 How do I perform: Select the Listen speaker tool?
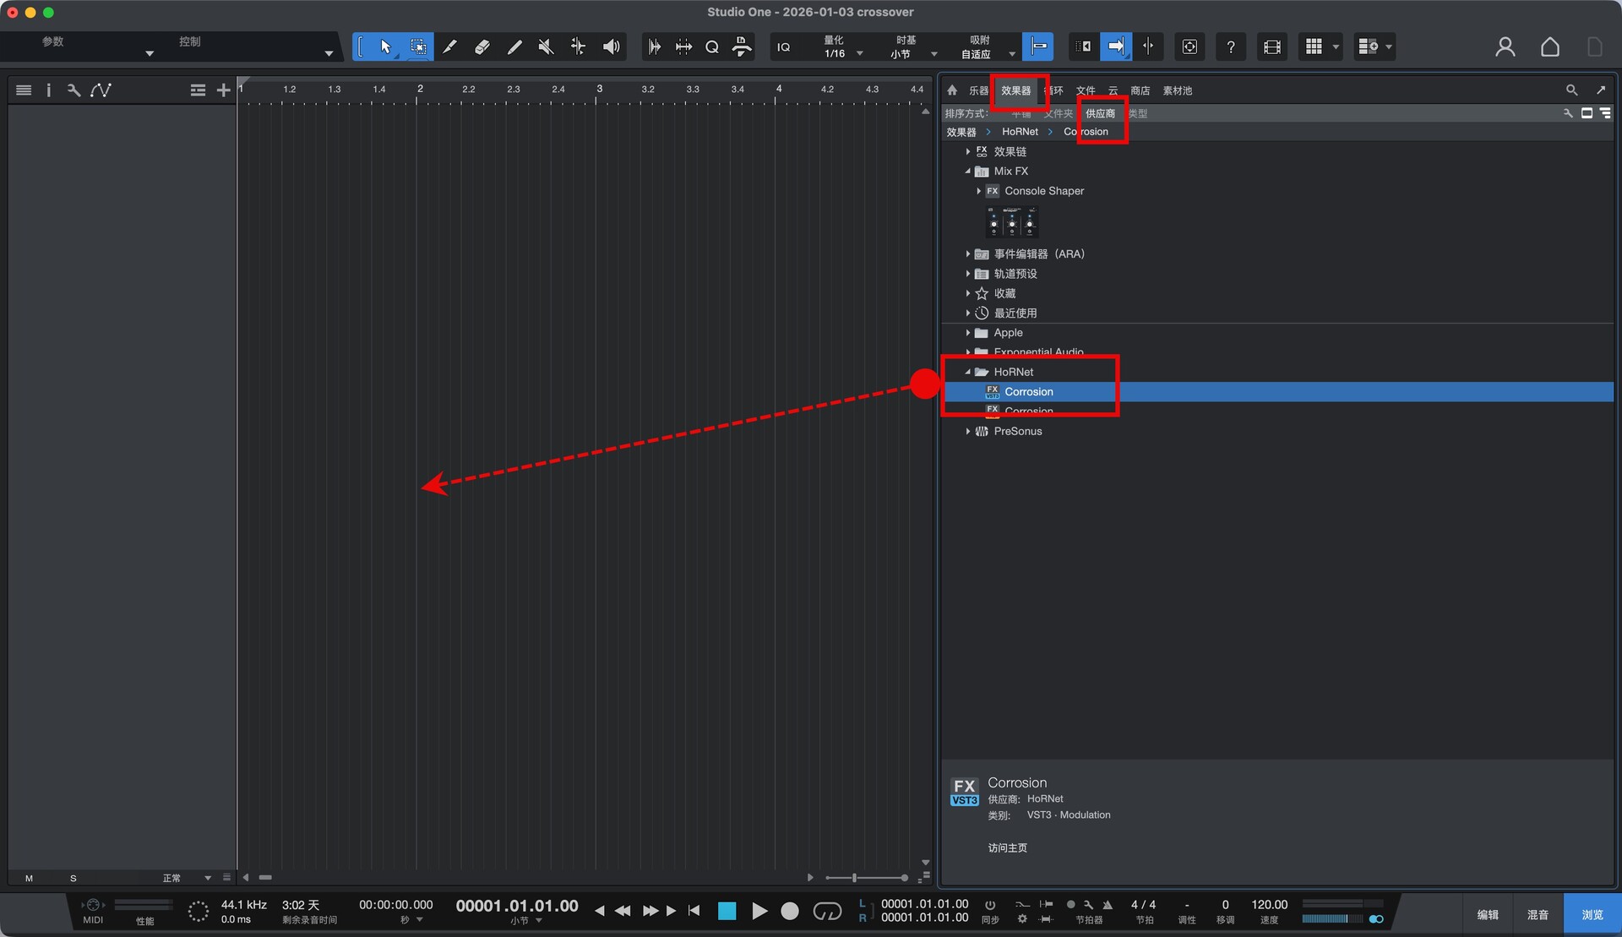coord(611,46)
